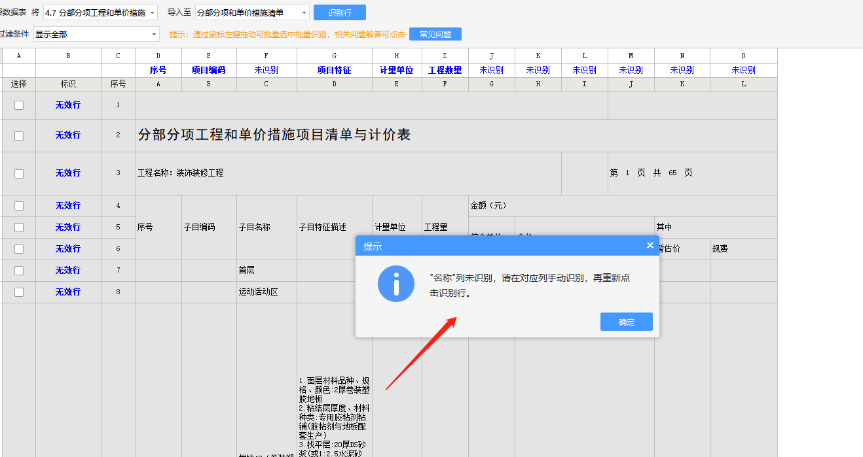The image size is (863, 457).
Task: Click 无效行 label in row 5
Action: tap(68, 227)
